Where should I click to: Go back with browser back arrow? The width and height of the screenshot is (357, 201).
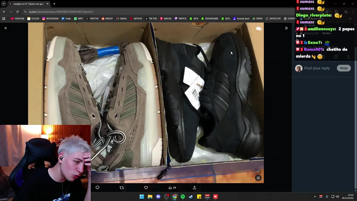[4, 12]
